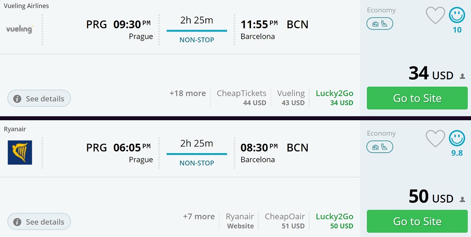The height and width of the screenshot is (237, 471).
Task: Click the Ryanair harp logo
Action: pyautogui.click(x=20, y=152)
